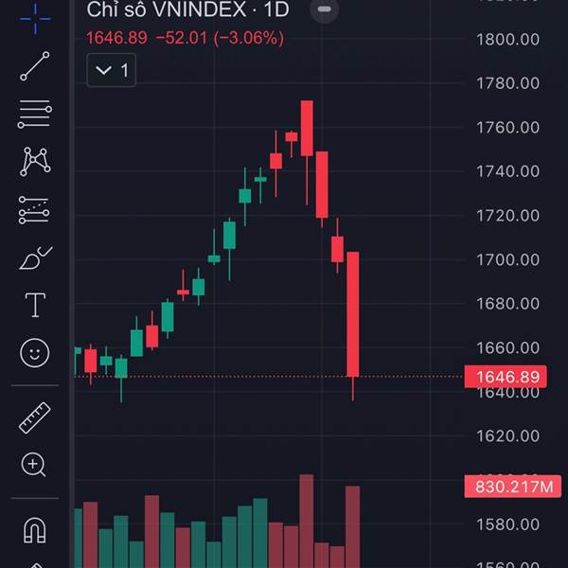Click the −52.01 (−3.06%) price change text
This screenshot has width=568, height=568.
220,38
